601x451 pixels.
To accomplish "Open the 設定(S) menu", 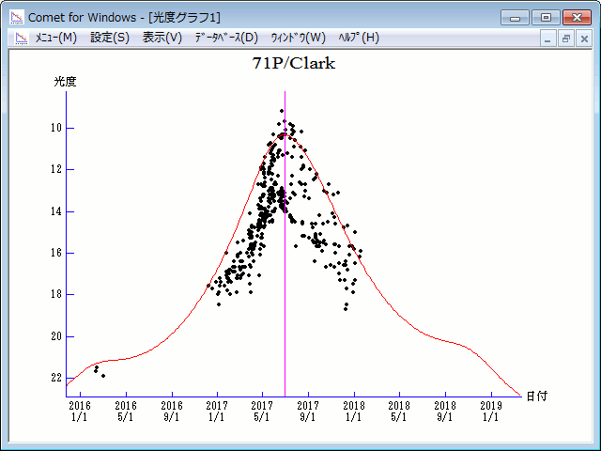I will (110, 38).
